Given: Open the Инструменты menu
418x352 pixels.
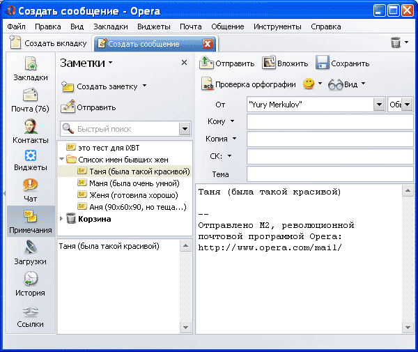Looking at the screenshot, I should [277, 26].
